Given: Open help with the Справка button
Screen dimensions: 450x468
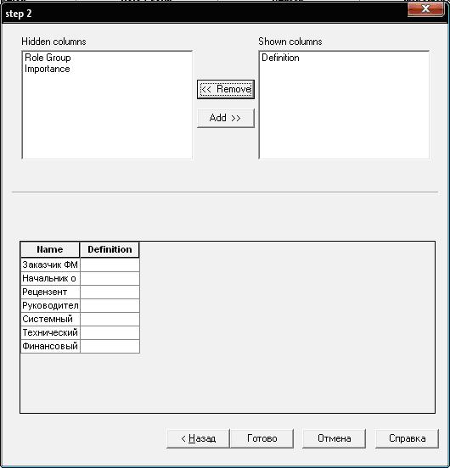Looking at the screenshot, I should pyautogui.click(x=407, y=438).
